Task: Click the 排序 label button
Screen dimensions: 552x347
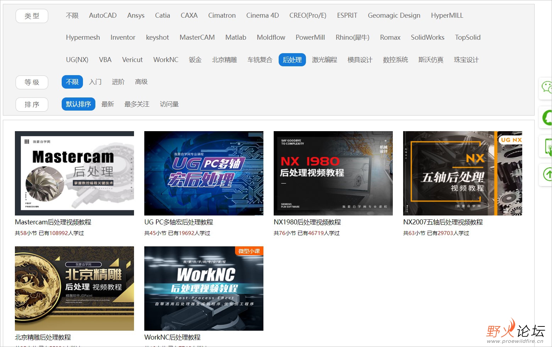Action: click(x=32, y=105)
